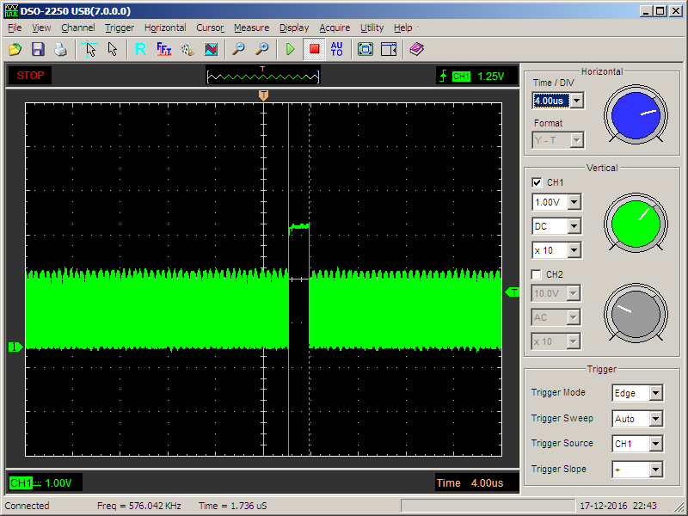688x516 pixels.
Task: Uncheck the CH1 channel checkbox
Action: coord(537,182)
